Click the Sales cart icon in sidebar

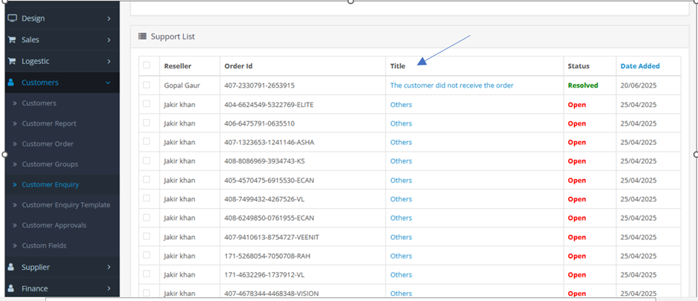pyautogui.click(x=12, y=39)
